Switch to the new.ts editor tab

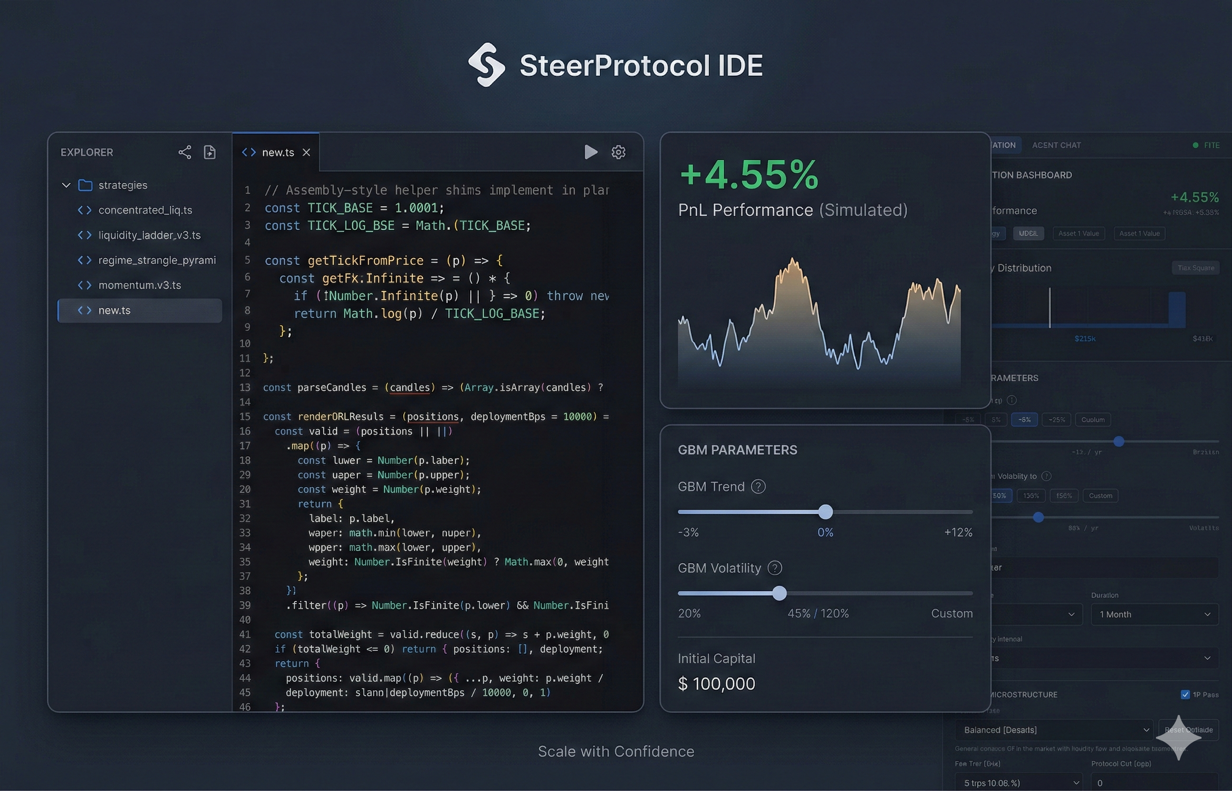[276, 152]
